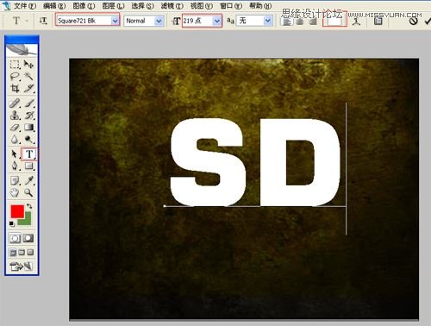Select the Brush tool
Screen dimensions: 431x326
pos(28,103)
